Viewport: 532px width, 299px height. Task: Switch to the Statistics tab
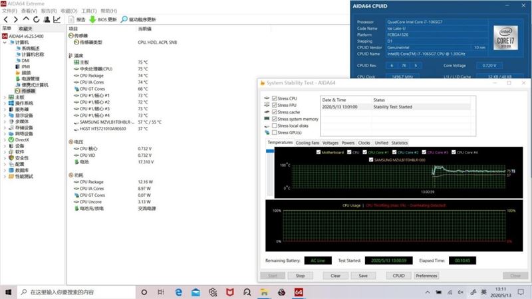pyautogui.click(x=400, y=143)
